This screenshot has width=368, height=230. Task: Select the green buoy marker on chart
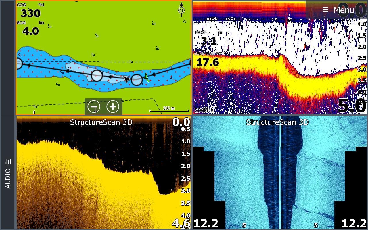(x=147, y=78)
